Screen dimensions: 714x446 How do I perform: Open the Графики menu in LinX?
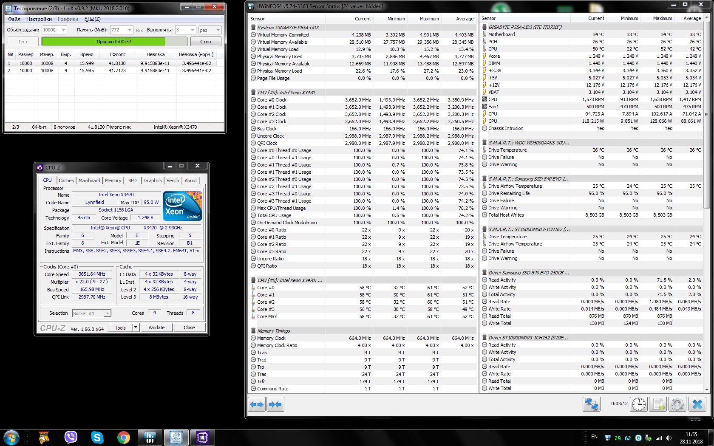tap(68, 19)
